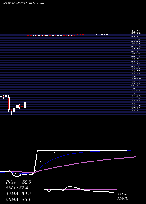Click the 50MA : 46.1 value

tap(18, 199)
